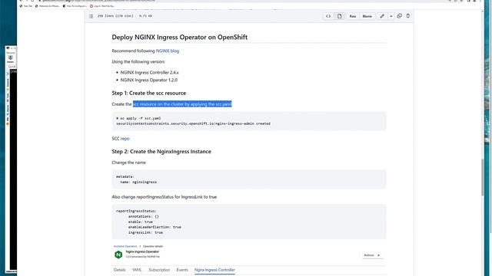Follow the NGINX blog link
This screenshot has width=492, height=276.
coord(168,51)
